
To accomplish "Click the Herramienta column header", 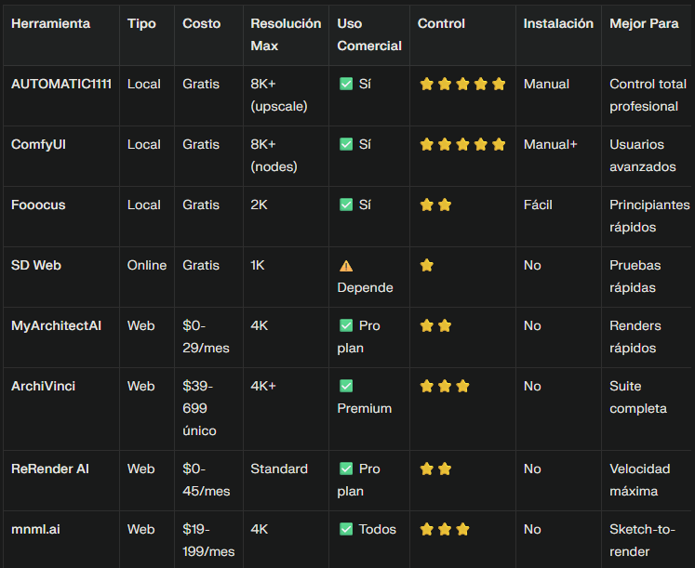I will tap(51, 23).
